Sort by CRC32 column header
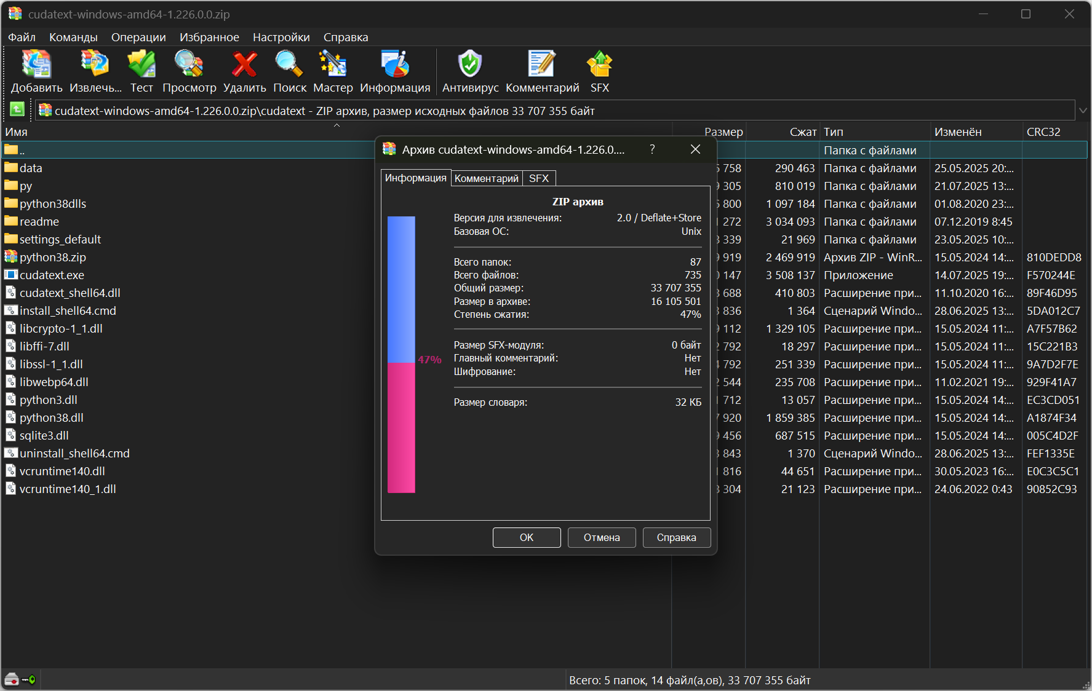The width and height of the screenshot is (1092, 691). coord(1054,132)
